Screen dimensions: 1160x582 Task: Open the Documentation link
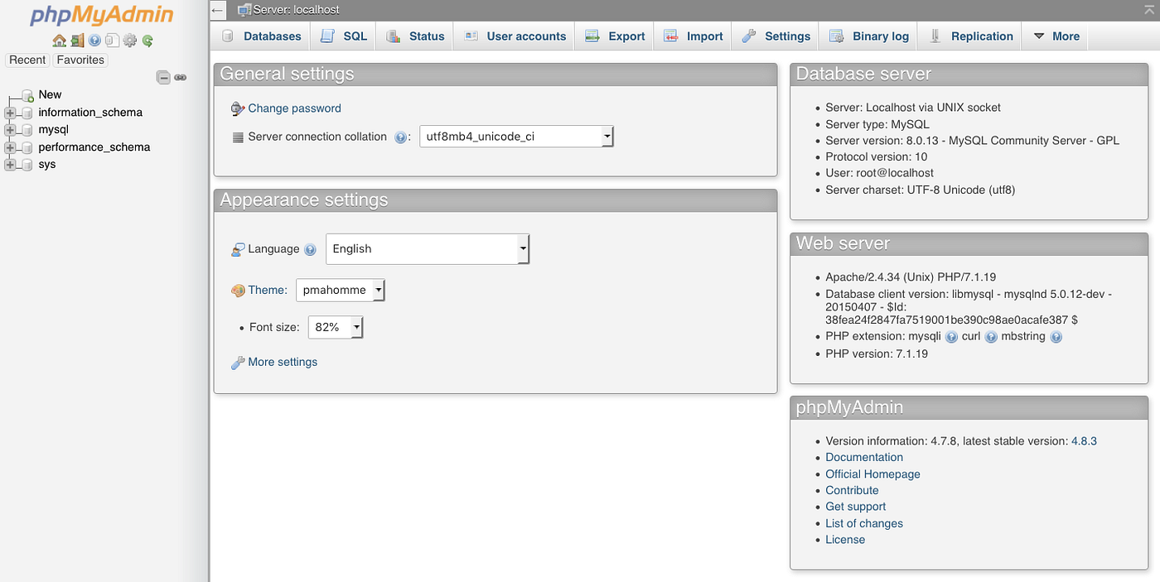click(864, 458)
